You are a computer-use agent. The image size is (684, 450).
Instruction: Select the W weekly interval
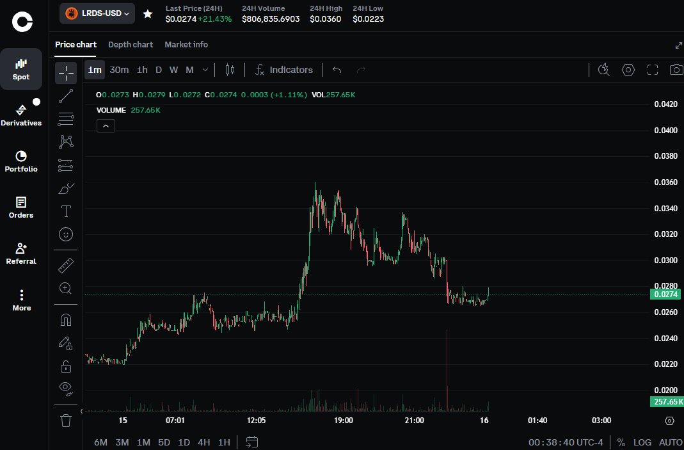(173, 70)
